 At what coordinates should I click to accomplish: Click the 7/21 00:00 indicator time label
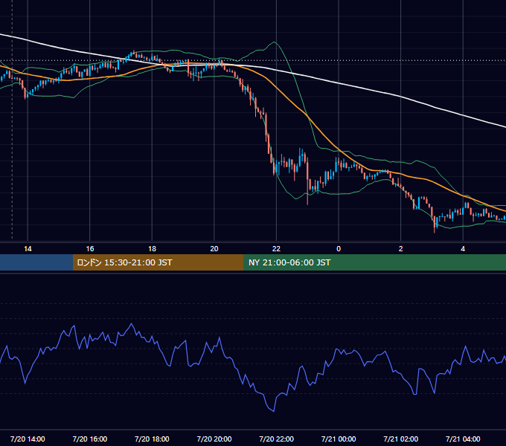(x=339, y=439)
